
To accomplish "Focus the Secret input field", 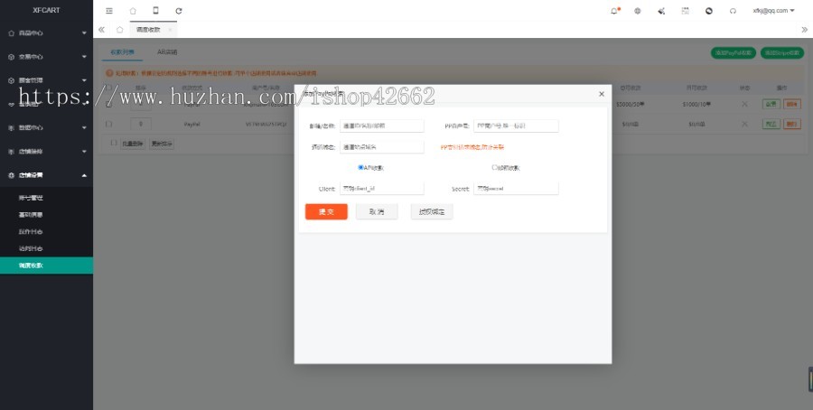I will click(516, 189).
